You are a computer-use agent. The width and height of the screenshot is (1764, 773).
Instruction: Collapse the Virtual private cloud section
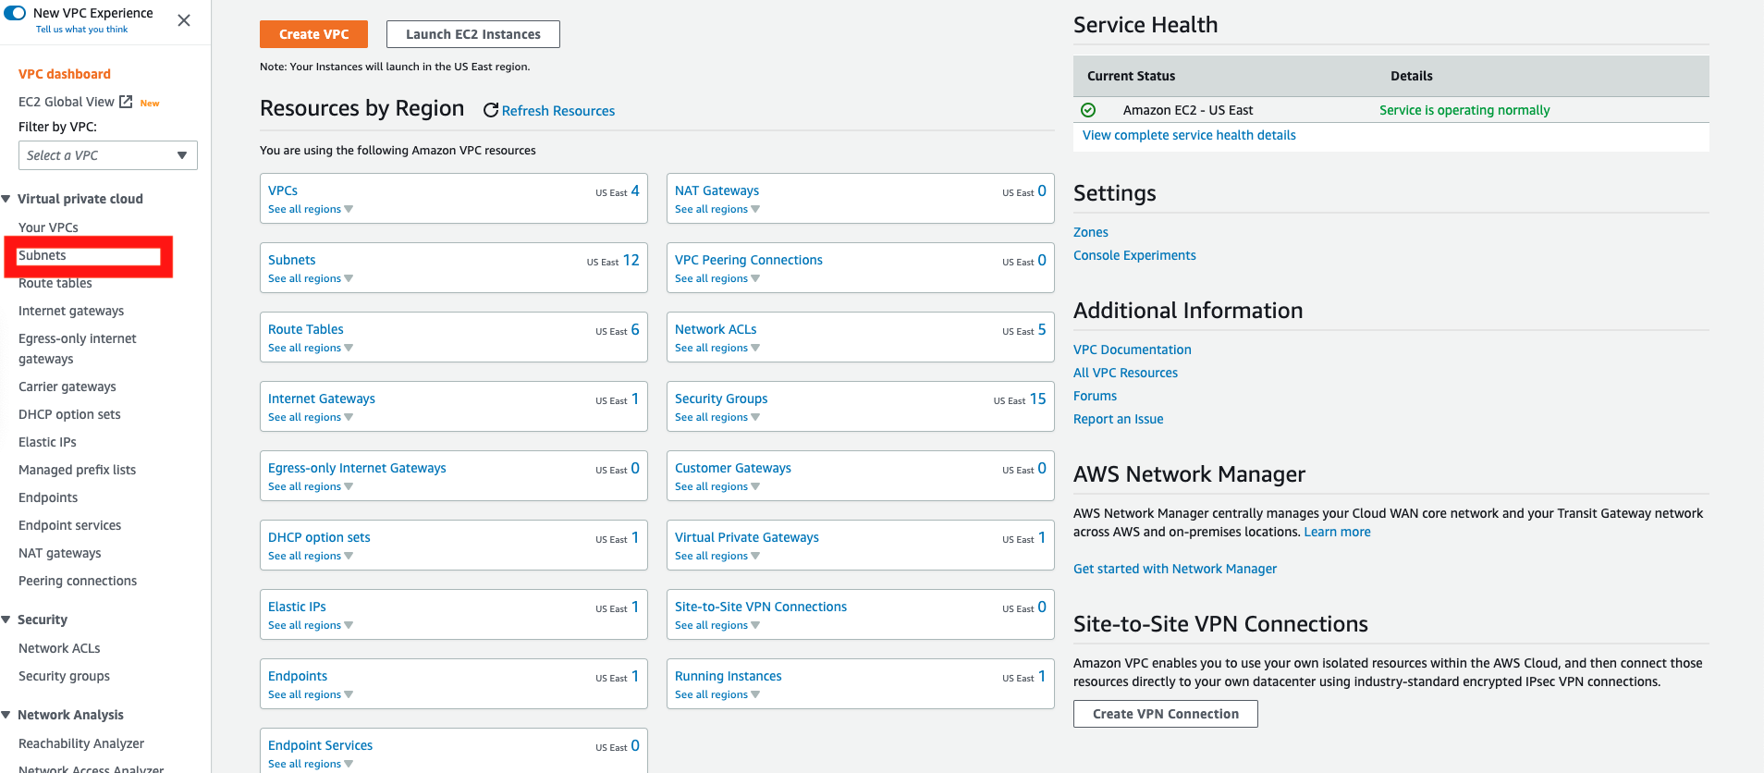pyautogui.click(x=6, y=199)
